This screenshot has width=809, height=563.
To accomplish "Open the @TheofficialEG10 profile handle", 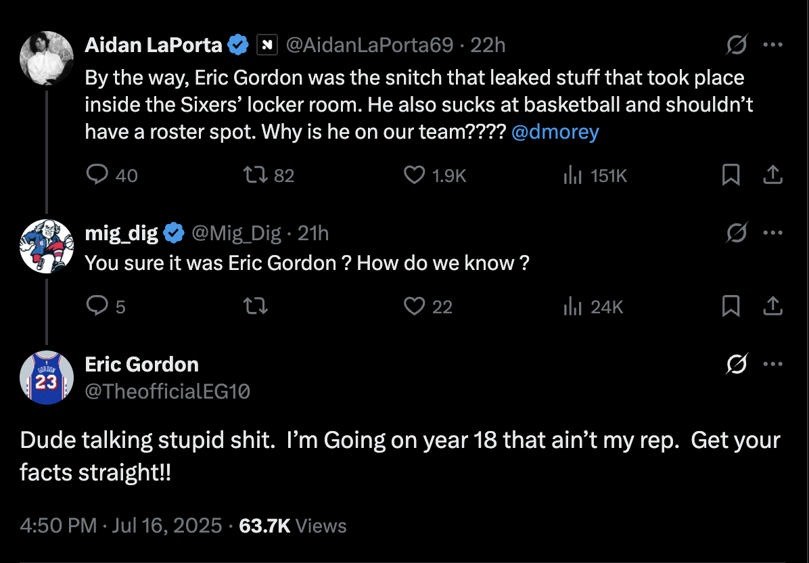I will (167, 391).
